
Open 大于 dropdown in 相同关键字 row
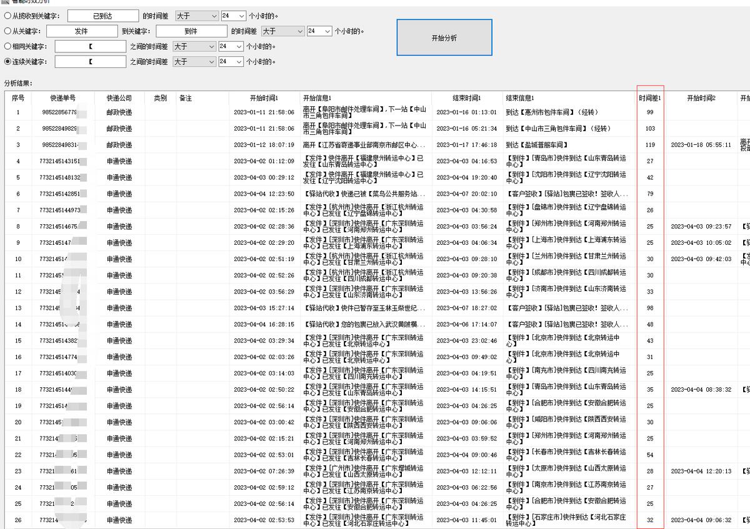click(194, 46)
